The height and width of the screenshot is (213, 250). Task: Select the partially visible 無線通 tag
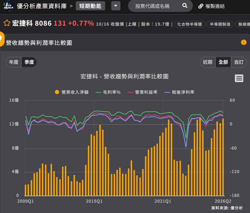(x=243, y=24)
